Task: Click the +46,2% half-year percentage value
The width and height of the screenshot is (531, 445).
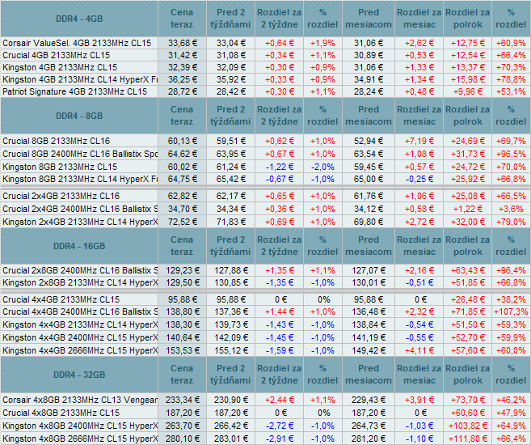Action: [x=511, y=400]
